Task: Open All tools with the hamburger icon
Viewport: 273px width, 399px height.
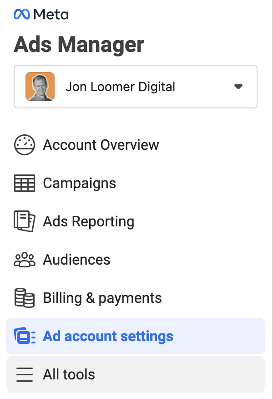Action: click(x=25, y=374)
